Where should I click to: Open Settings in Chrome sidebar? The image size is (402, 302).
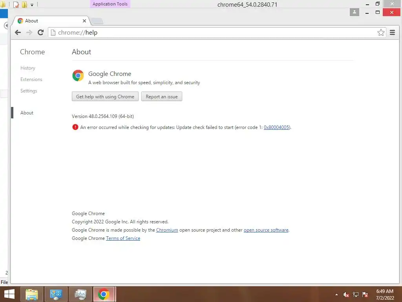tap(29, 91)
